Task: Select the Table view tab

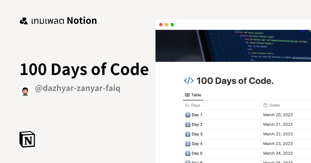Action: 193,95
